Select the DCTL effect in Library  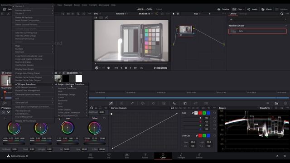pyautogui.click(x=257, y=31)
